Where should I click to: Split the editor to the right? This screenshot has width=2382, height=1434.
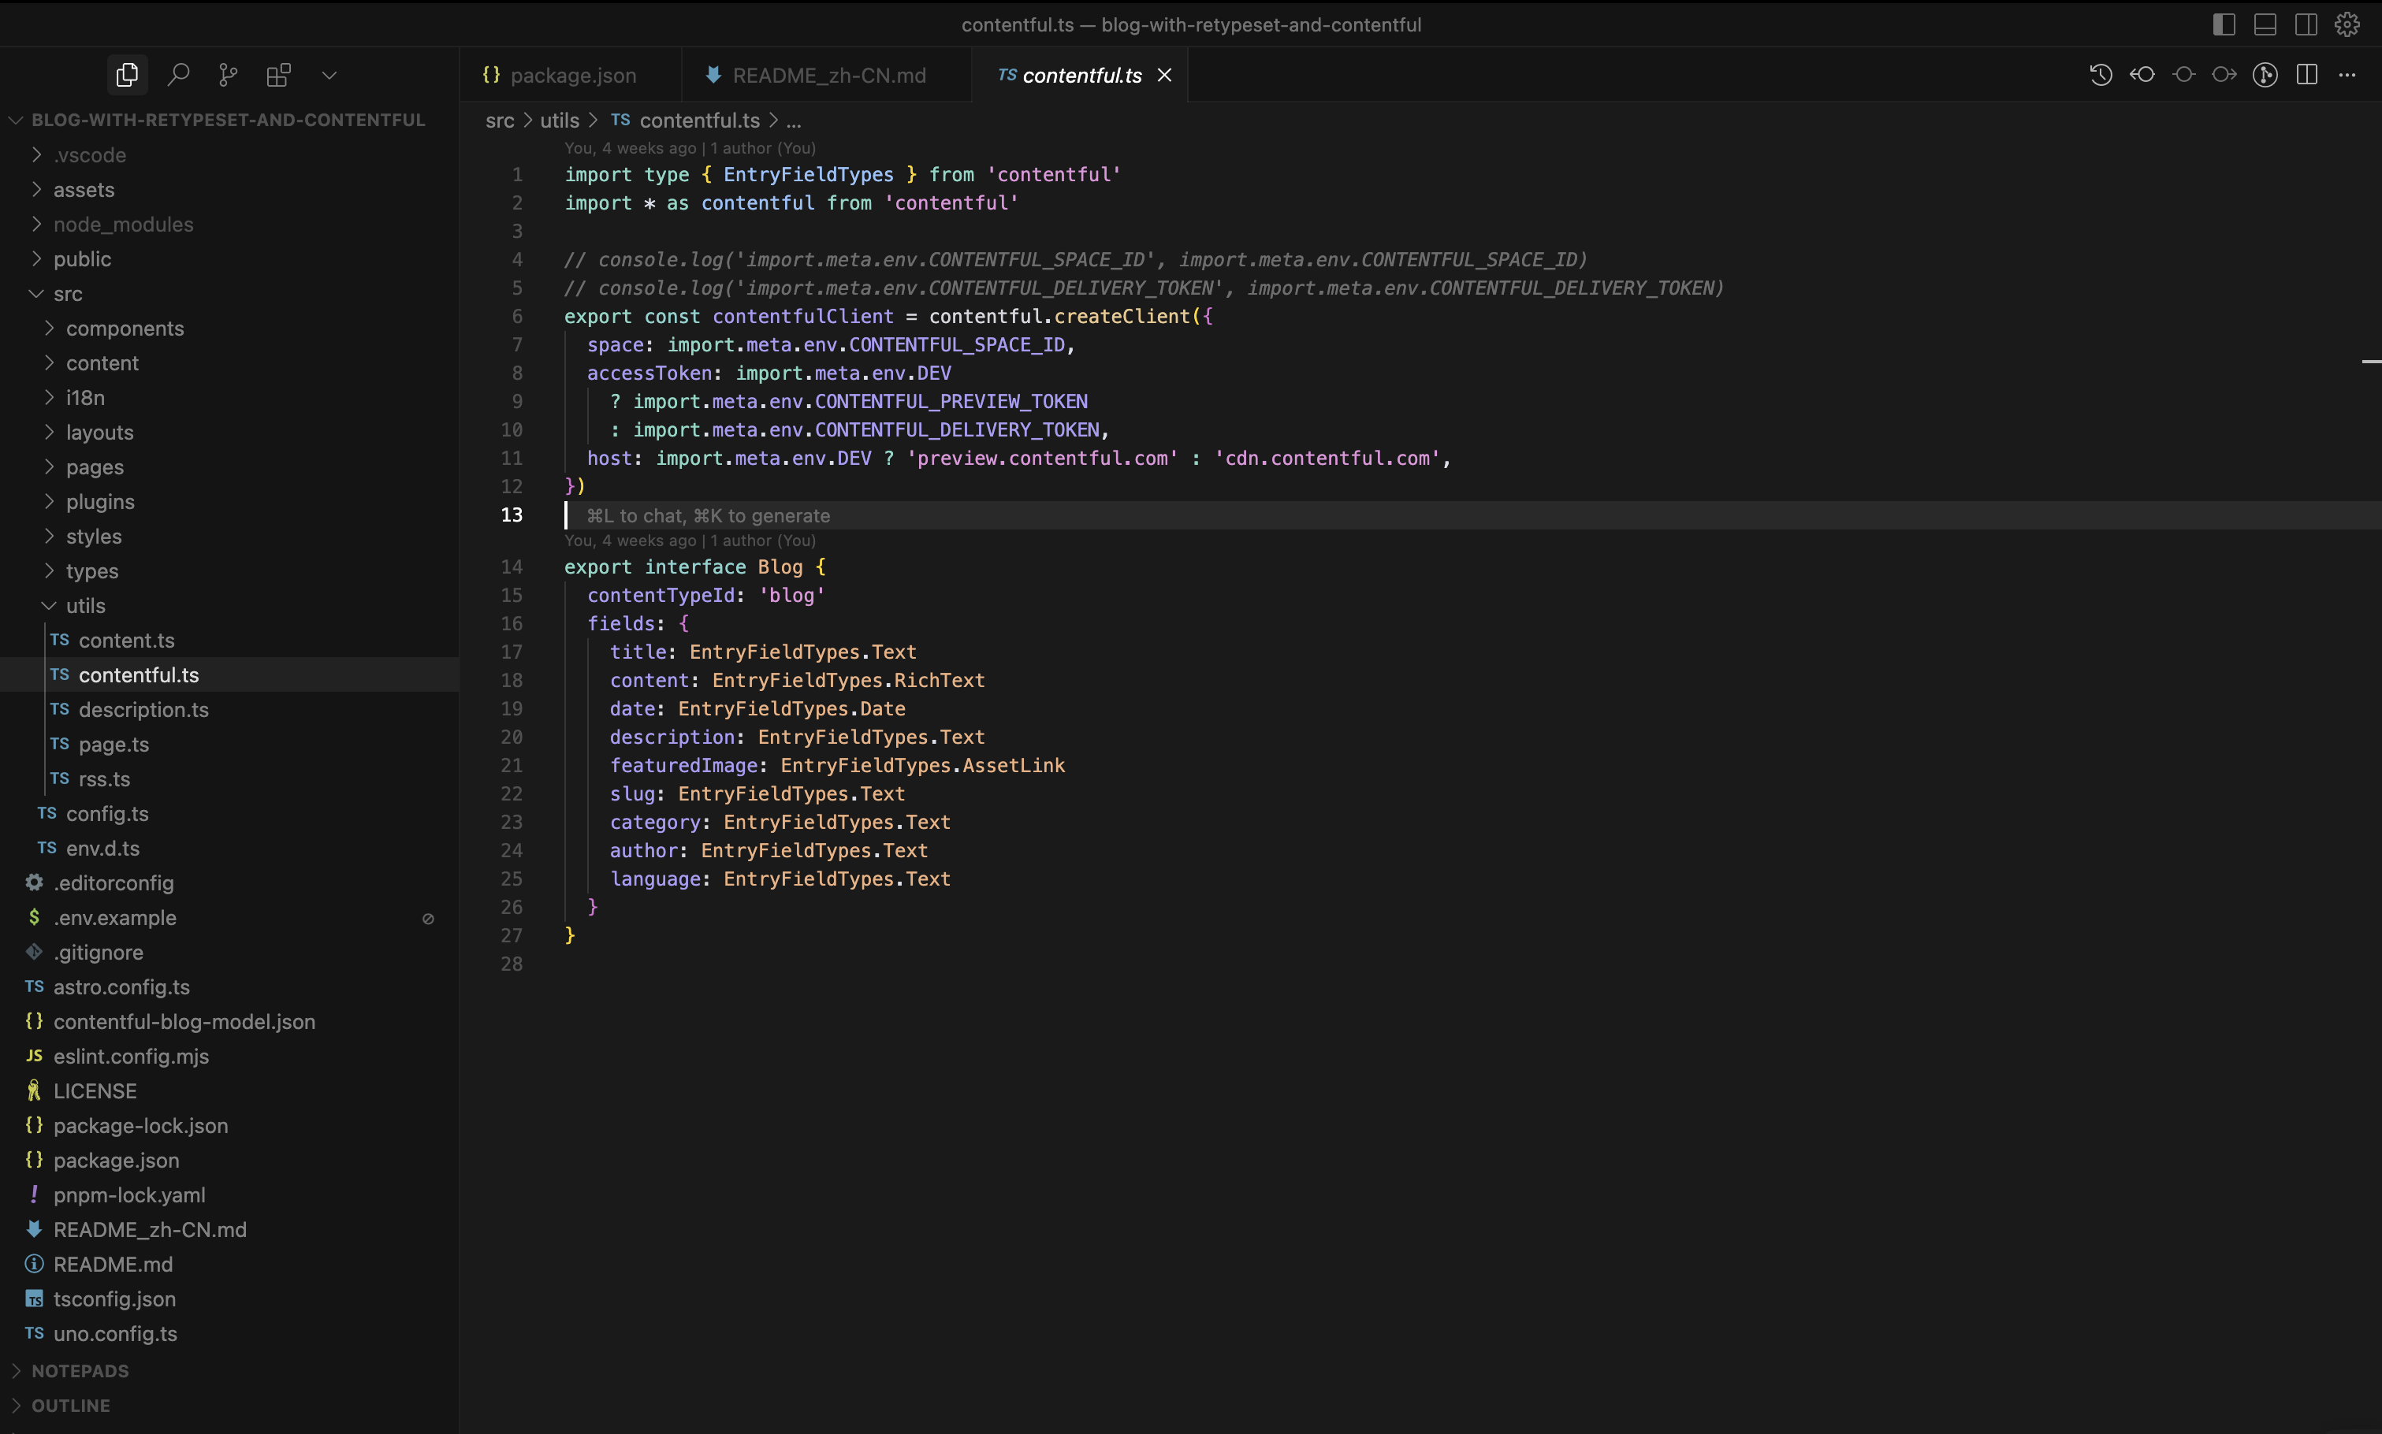point(2306,76)
